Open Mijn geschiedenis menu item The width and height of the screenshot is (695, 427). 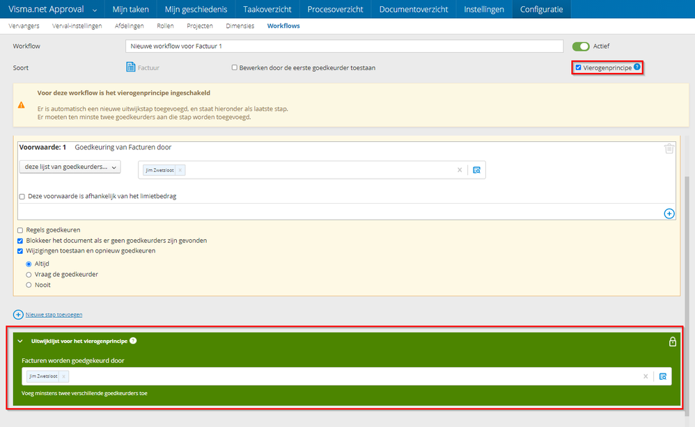point(196,9)
